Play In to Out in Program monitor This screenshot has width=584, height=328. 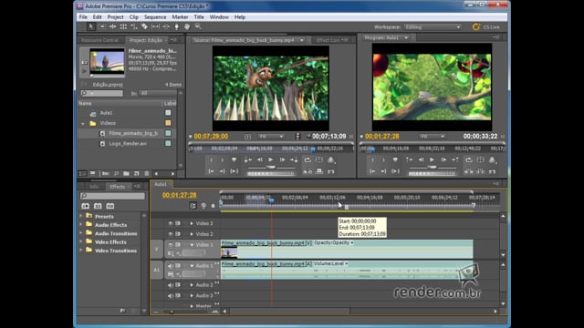tap(395, 171)
